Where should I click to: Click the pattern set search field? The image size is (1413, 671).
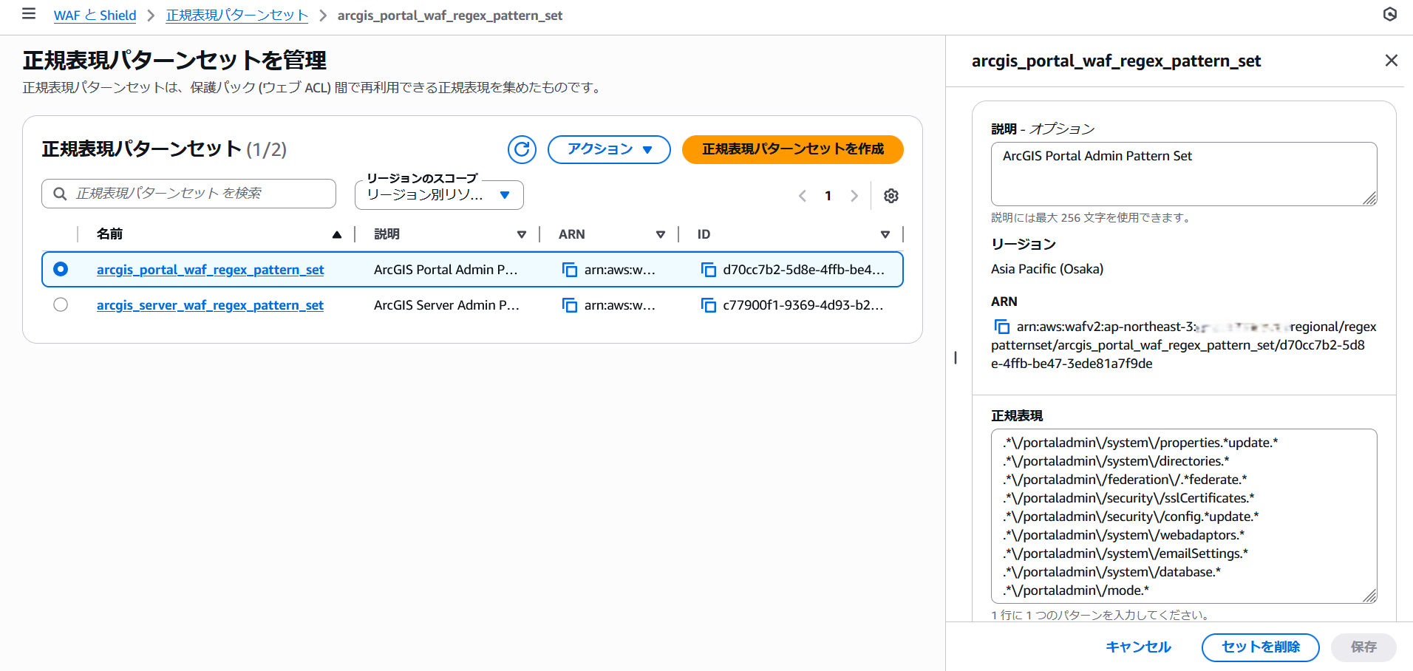(x=189, y=194)
